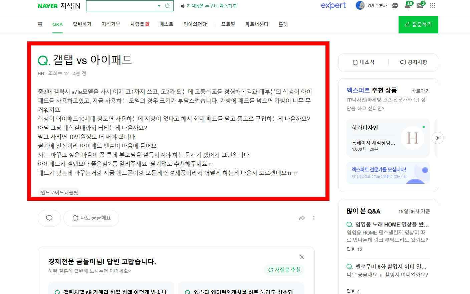Image resolution: width=470 pixels, height=294 pixels.
Task: Open 내소식 notifications
Action: point(364,62)
